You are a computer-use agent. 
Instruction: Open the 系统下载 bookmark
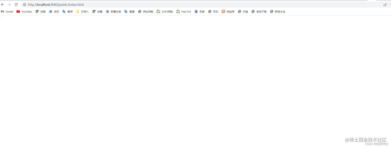259,12
